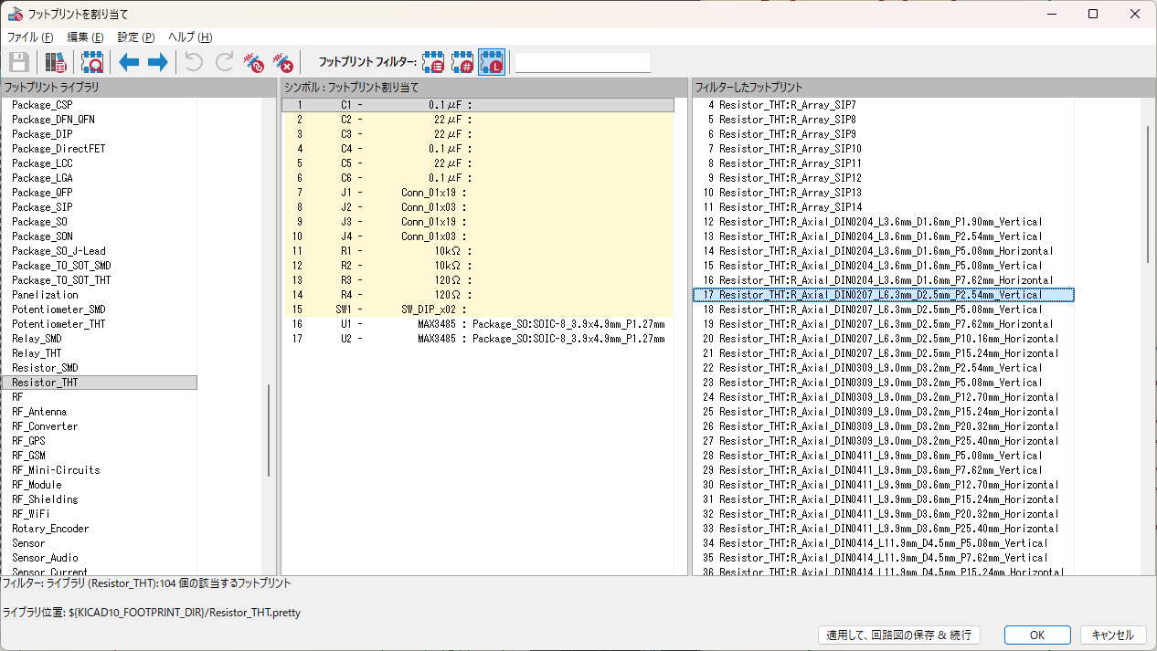Select Resistor_THT library
The width and height of the screenshot is (1157, 651).
[99, 383]
